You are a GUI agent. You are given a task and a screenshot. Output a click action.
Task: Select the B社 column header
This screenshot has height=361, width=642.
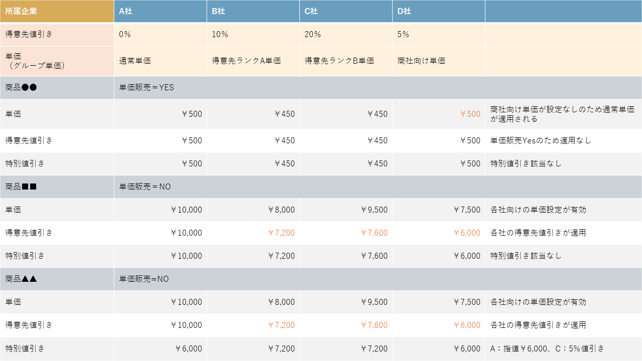coord(253,11)
